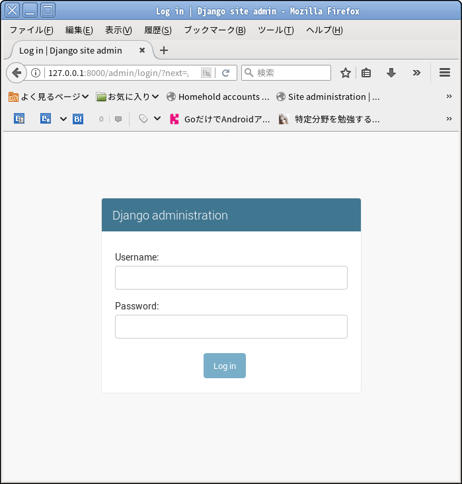Click the first Hatena bookmark icon

19,119
